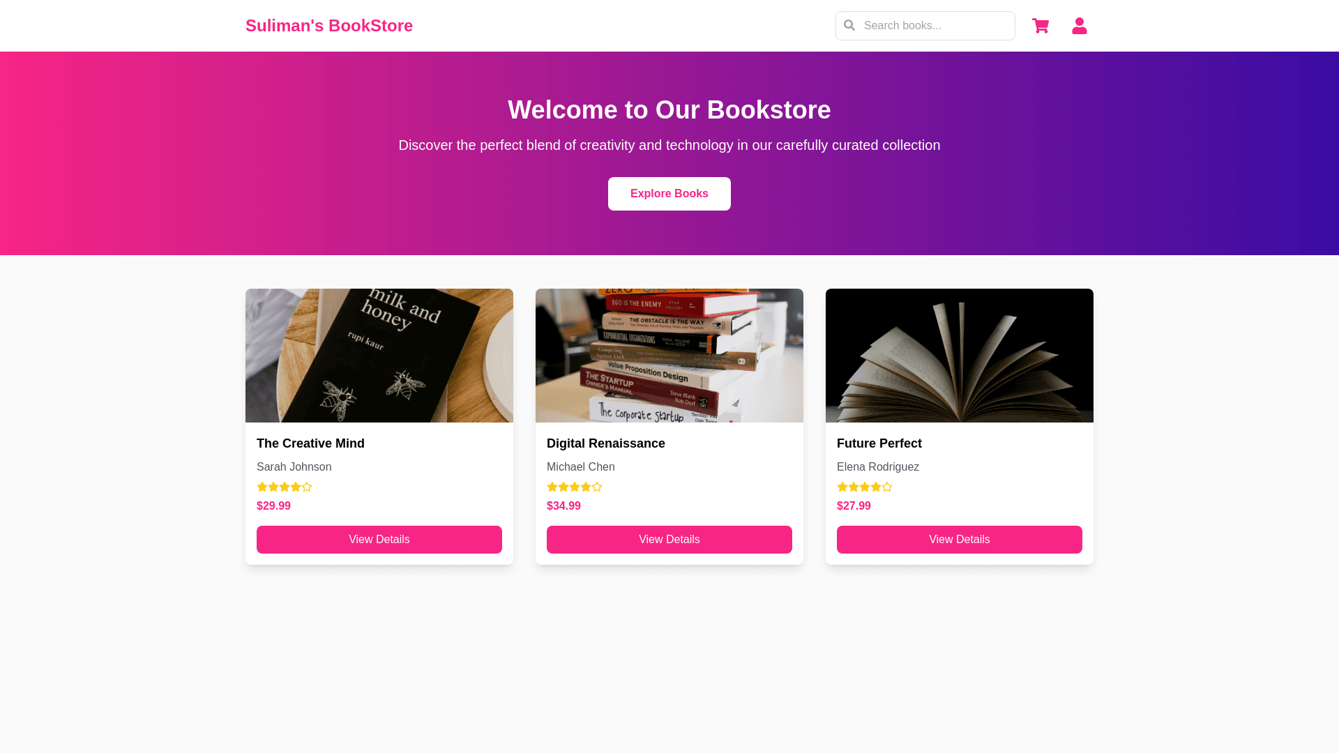Click the Explore Books button
This screenshot has height=753, width=1339.
669,194
